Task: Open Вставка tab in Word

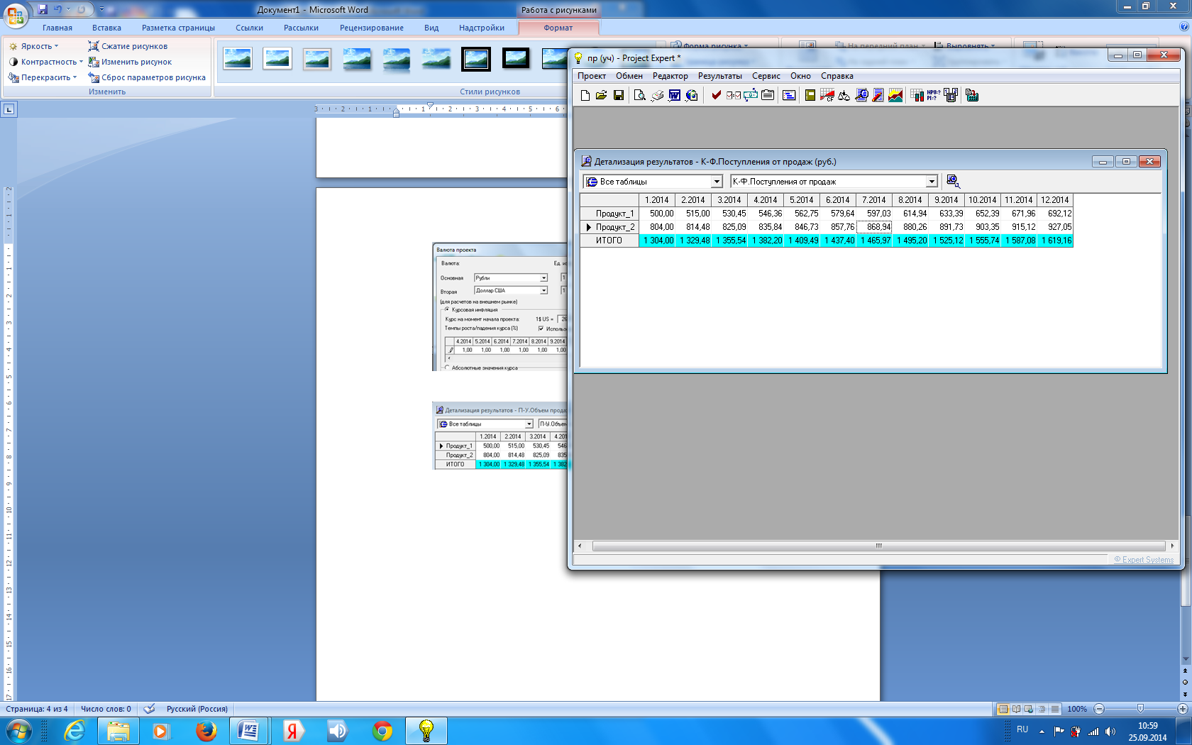Action: click(x=106, y=28)
